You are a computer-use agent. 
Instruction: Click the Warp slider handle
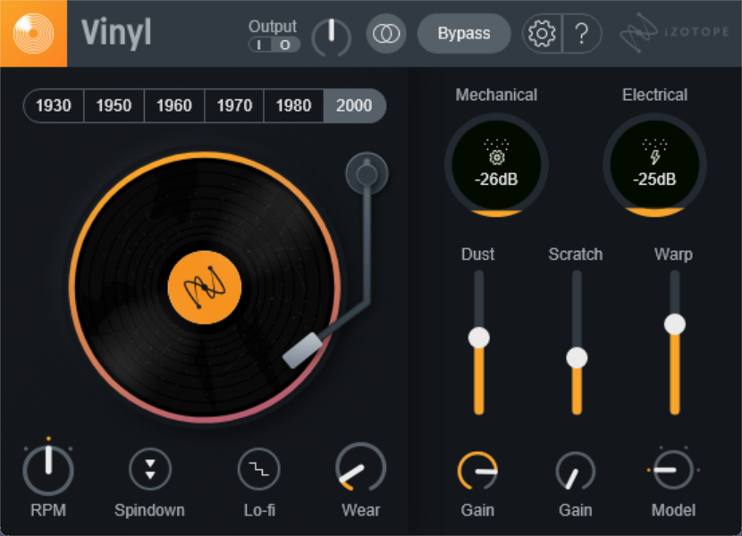(675, 323)
